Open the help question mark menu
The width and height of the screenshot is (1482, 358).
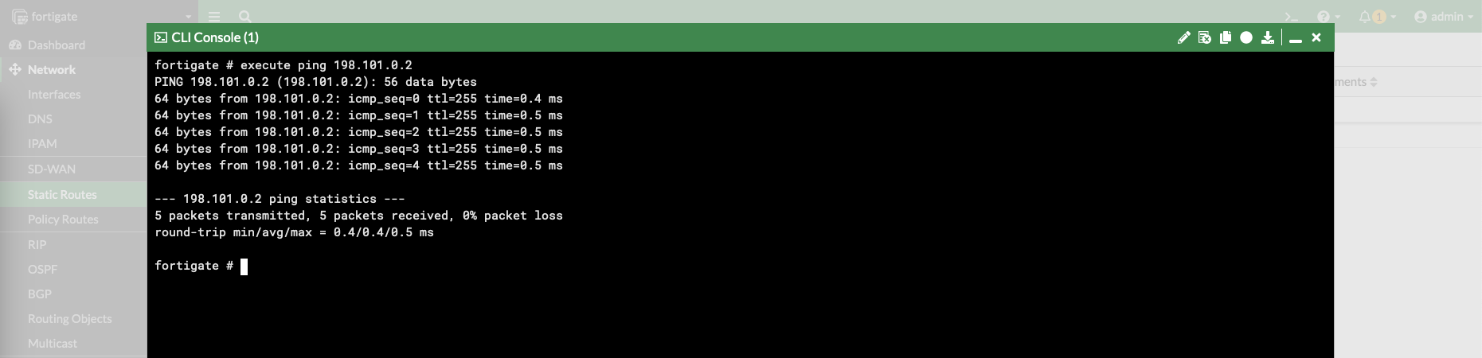(1328, 17)
